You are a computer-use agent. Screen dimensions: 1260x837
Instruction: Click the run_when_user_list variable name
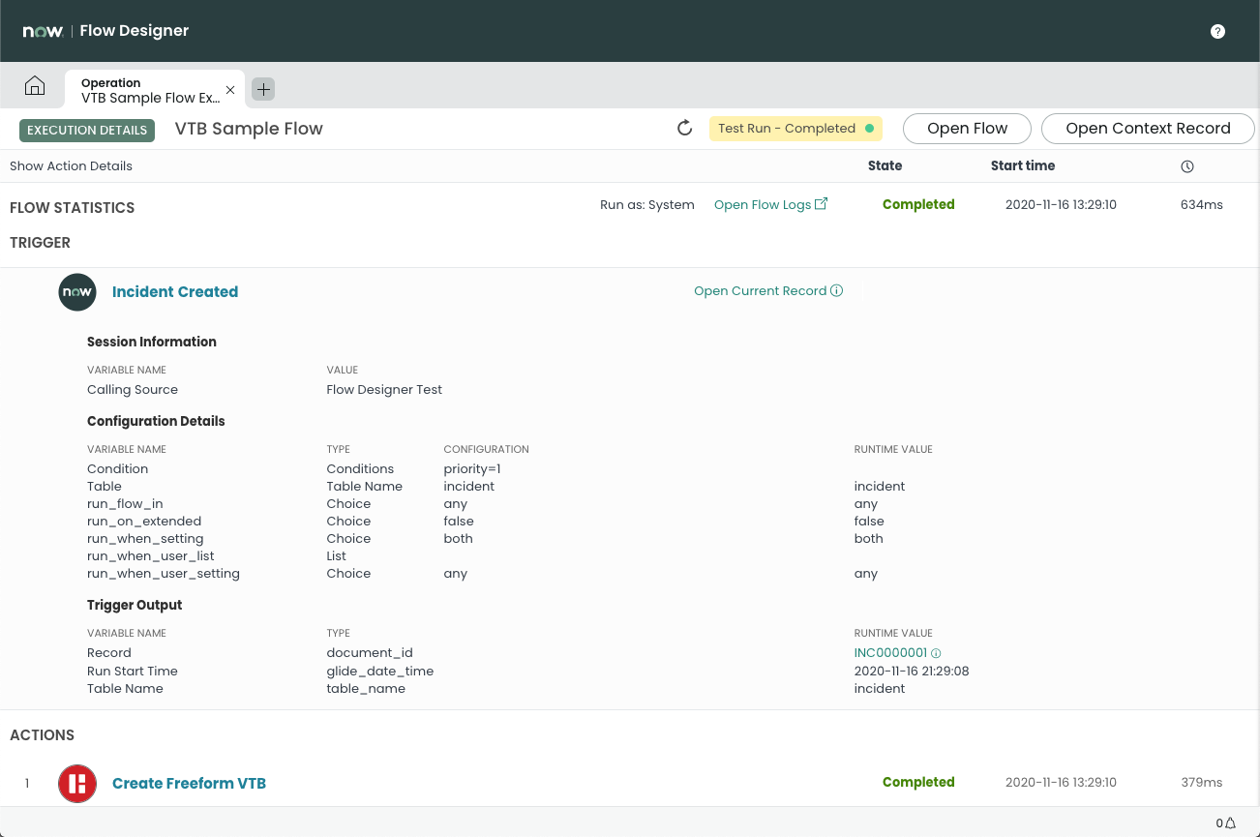151,556
